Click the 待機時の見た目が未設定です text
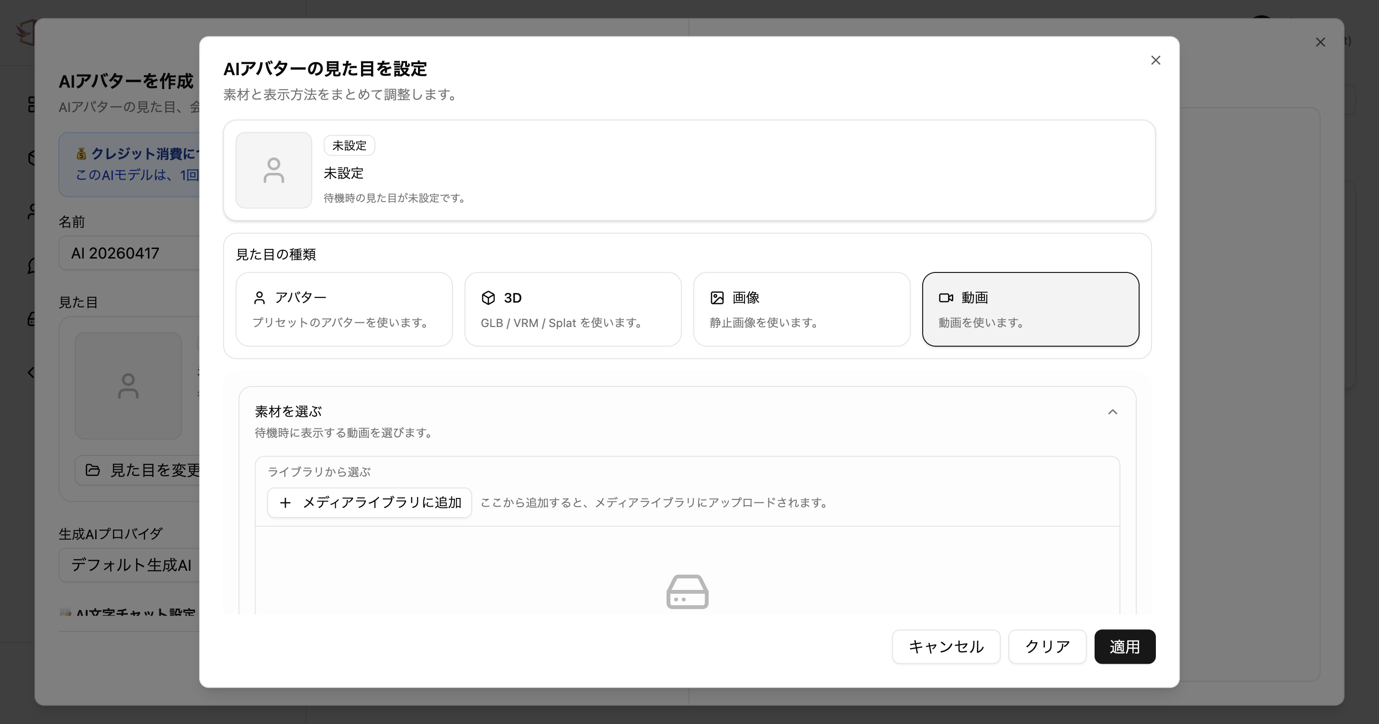1379x724 pixels. click(396, 198)
